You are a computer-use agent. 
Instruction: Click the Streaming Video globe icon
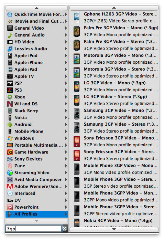point(10,173)
